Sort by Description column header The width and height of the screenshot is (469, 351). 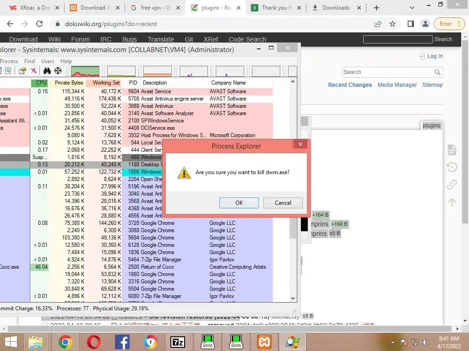[175, 83]
